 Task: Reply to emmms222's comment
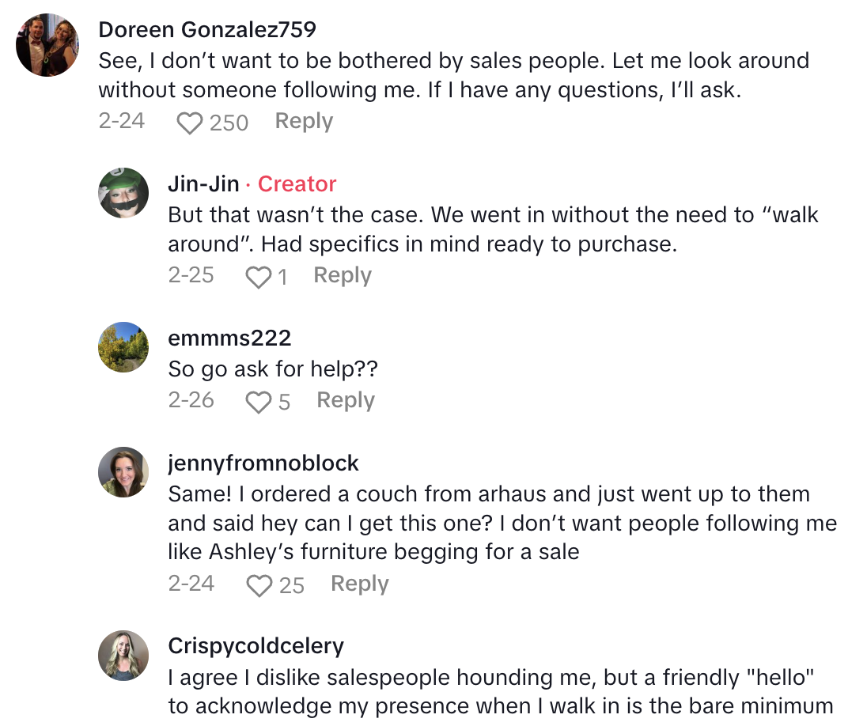(x=345, y=400)
